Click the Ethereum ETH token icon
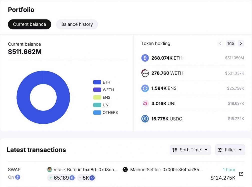This screenshot has width=252, height=187. [x=145, y=58]
